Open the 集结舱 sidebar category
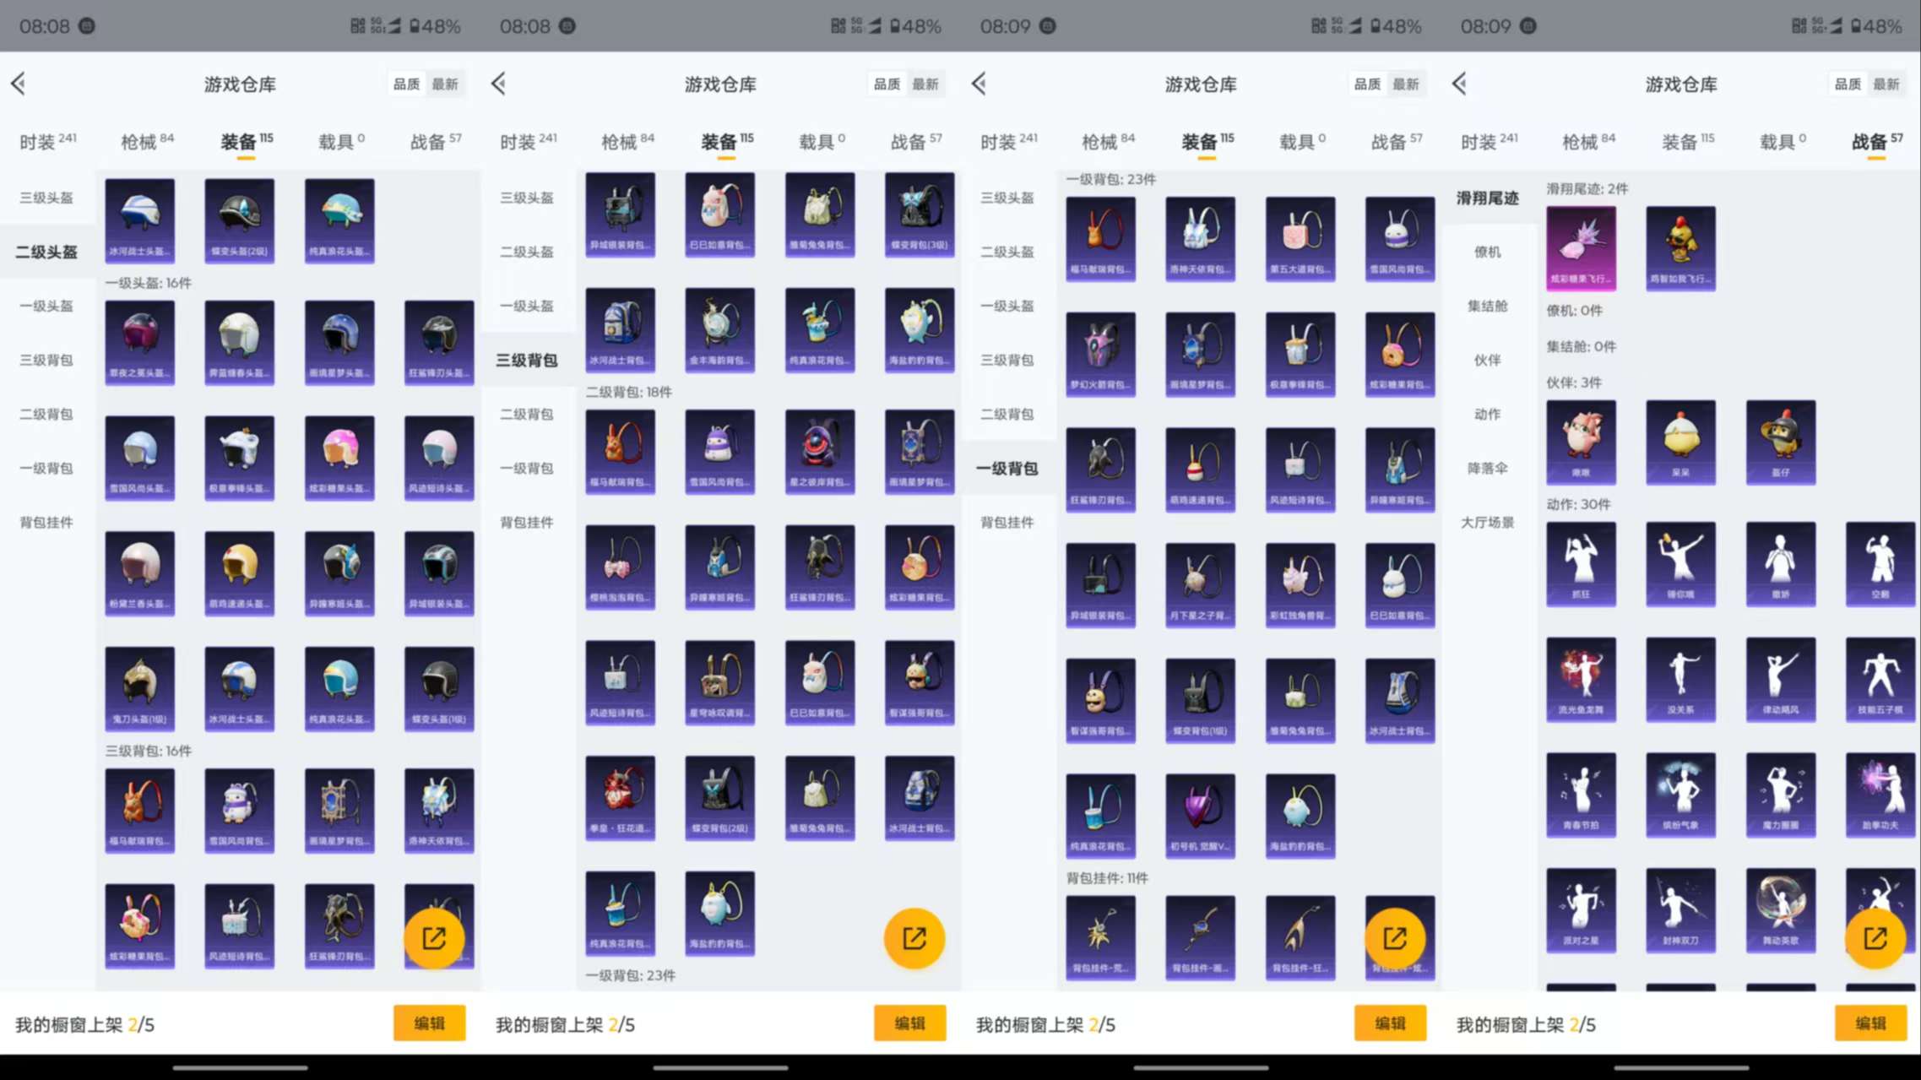 tap(1487, 306)
